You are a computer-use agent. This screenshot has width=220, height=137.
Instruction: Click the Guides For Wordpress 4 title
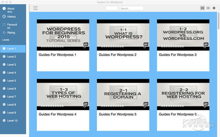(58, 114)
